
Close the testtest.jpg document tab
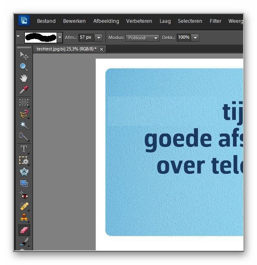(x=101, y=49)
